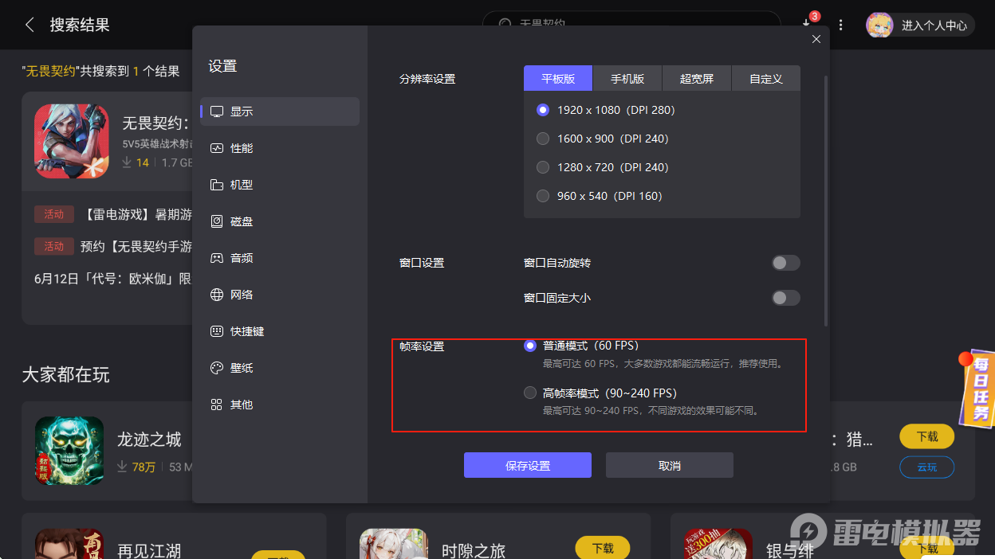Image resolution: width=995 pixels, height=559 pixels.
Task: Switch to the 自定义 resolution tab
Action: 765,78
